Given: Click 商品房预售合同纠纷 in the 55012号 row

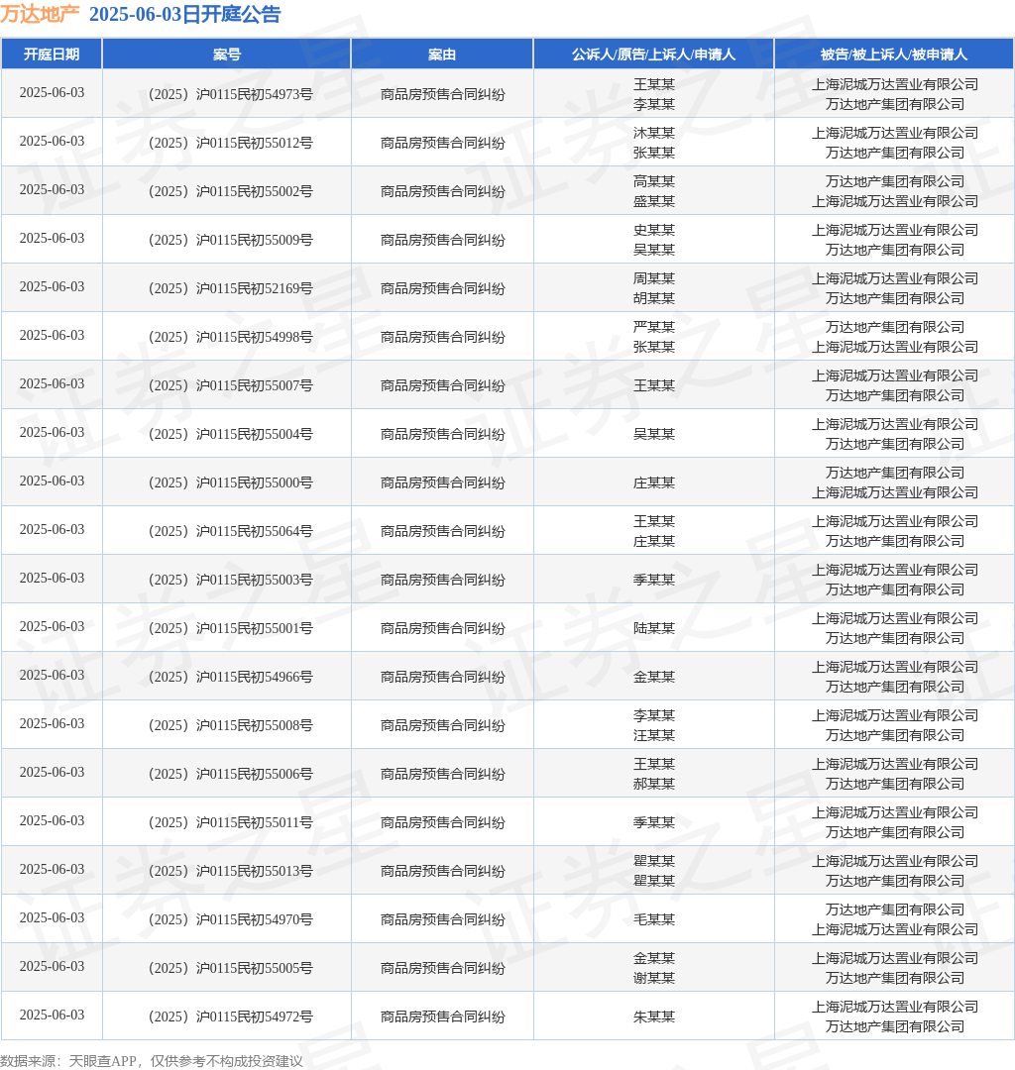Looking at the screenshot, I should (x=442, y=143).
